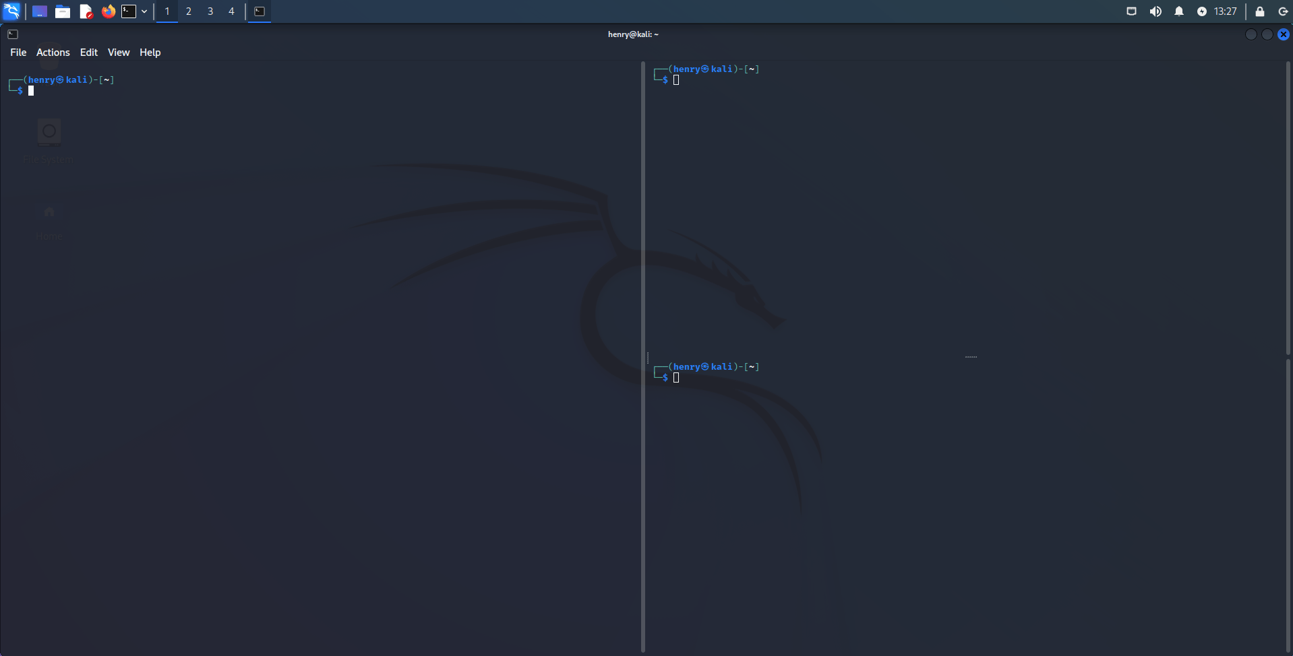
Task: Lock the screen with padlock icon
Action: [1259, 11]
